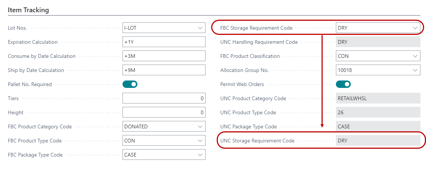
Task: Collapse the Item Tracking section header
Action: click(28, 10)
